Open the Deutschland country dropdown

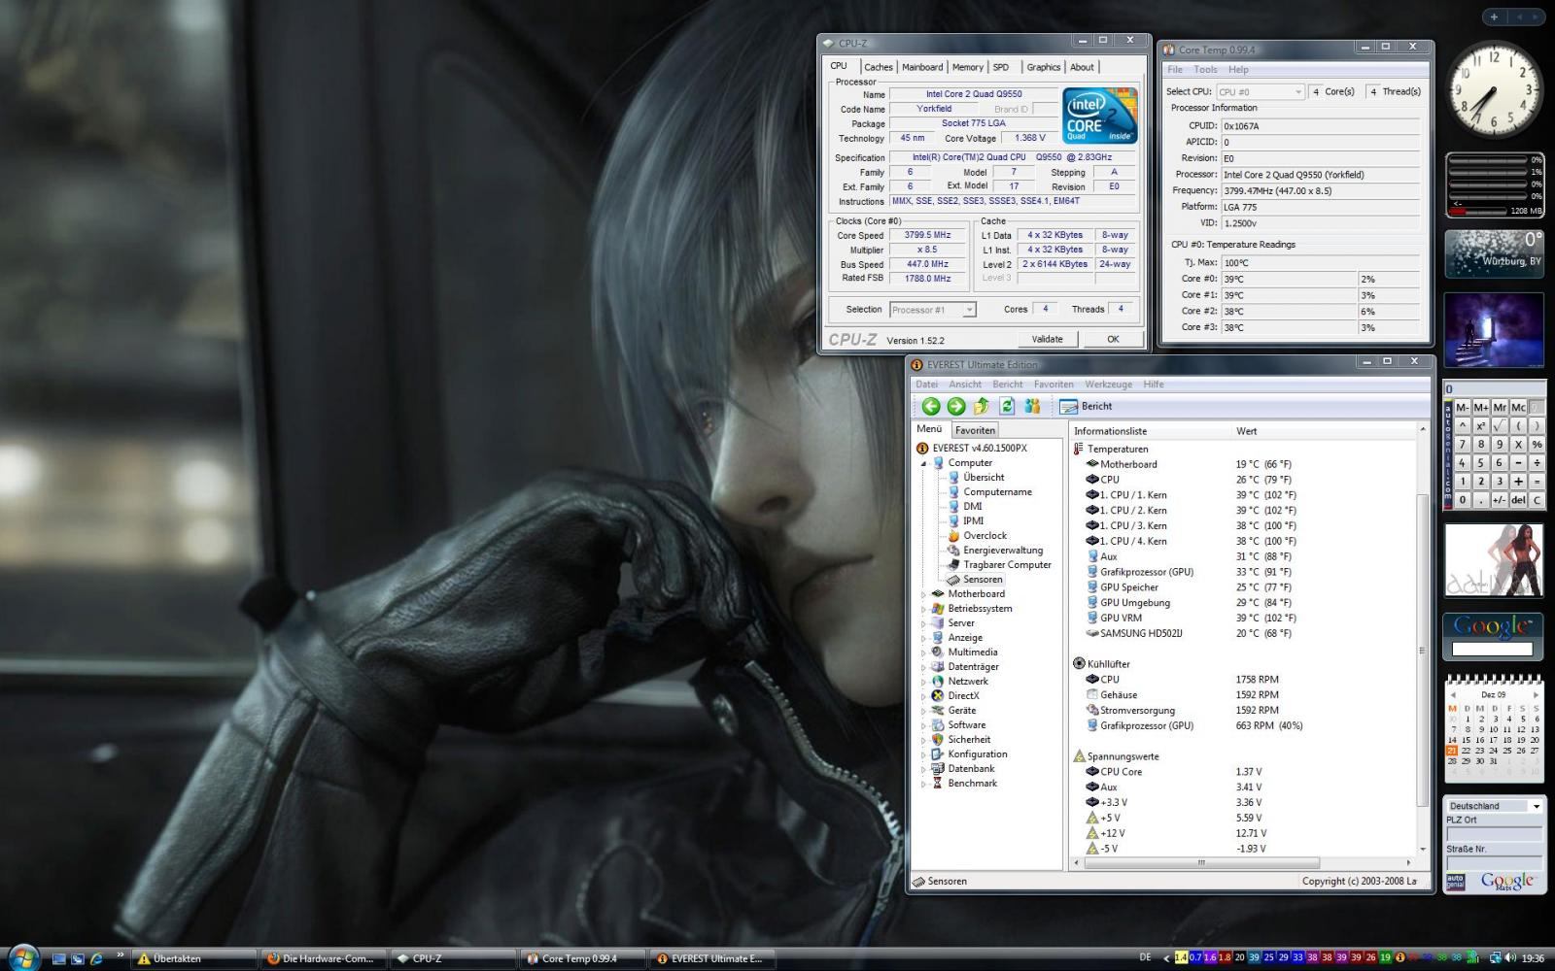(1494, 806)
